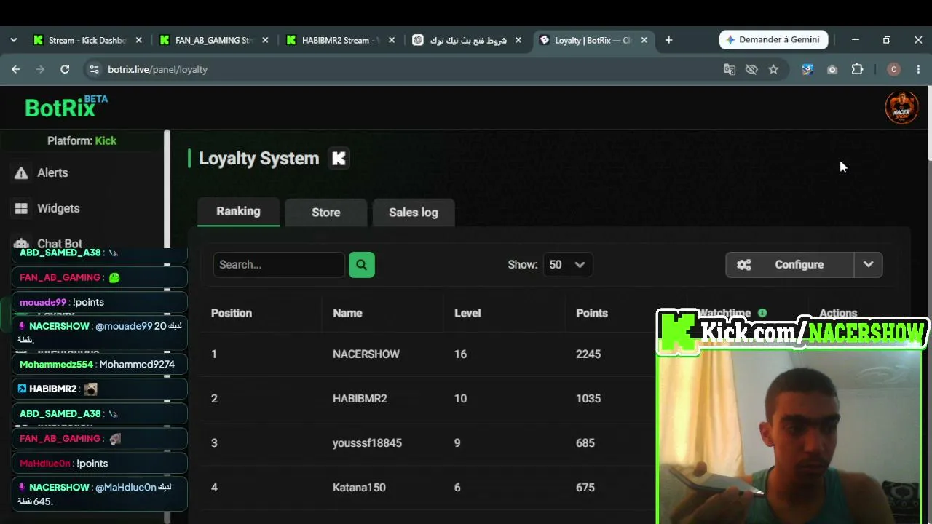The width and height of the screenshot is (932, 524).
Task: Click the 2245 points value
Action: (x=588, y=354)
